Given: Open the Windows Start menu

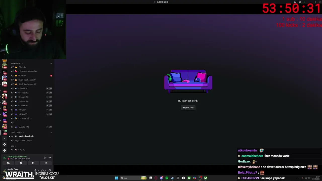Looking at the screenshot, I should pyautogui.click(x=116, y=178).
